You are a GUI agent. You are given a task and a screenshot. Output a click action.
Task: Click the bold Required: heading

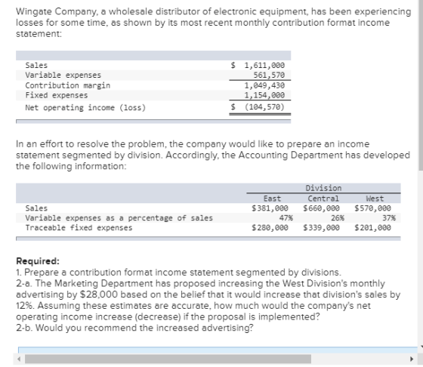coord(38,261)
